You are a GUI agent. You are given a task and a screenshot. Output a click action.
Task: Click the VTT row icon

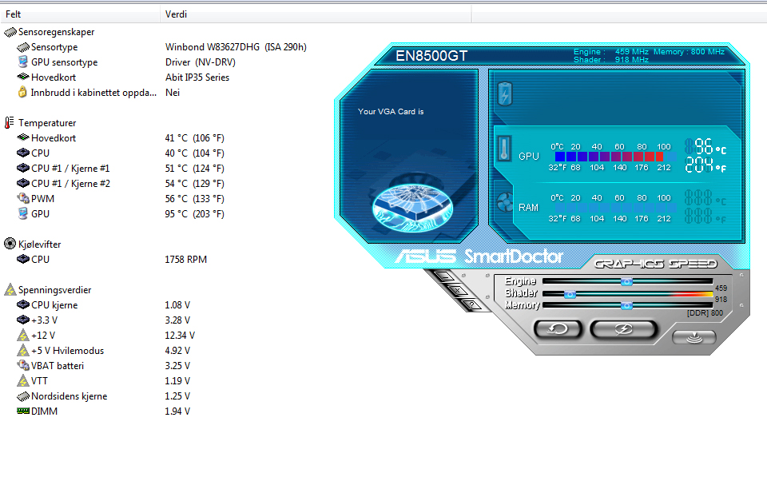23,381
